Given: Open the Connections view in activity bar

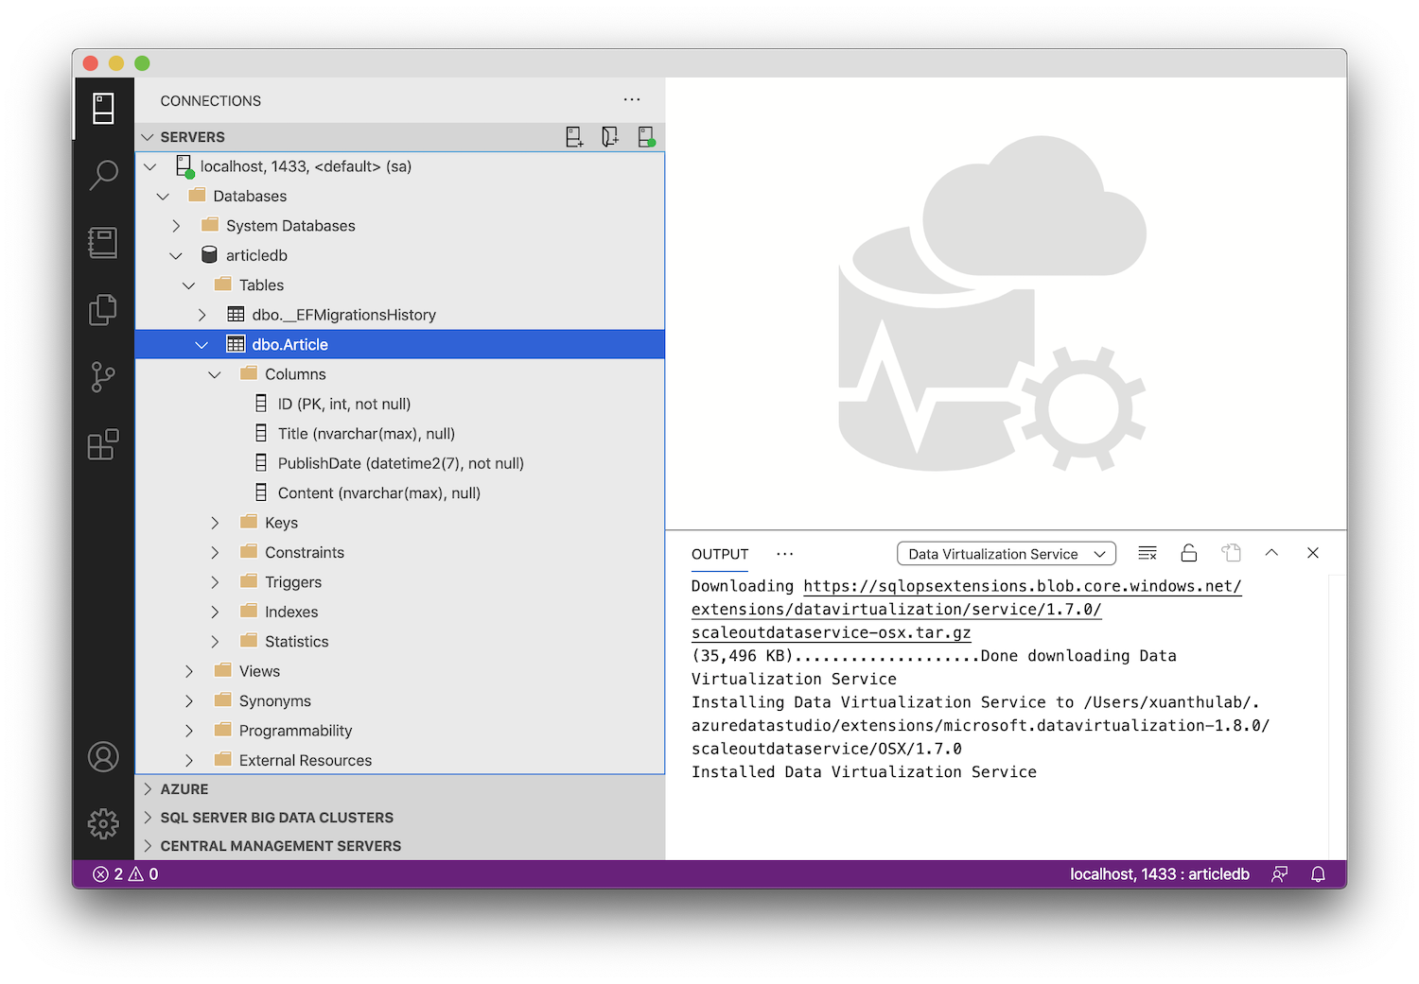Looking at the screenshot, I should pyautogui.click(x=103, y=109).
